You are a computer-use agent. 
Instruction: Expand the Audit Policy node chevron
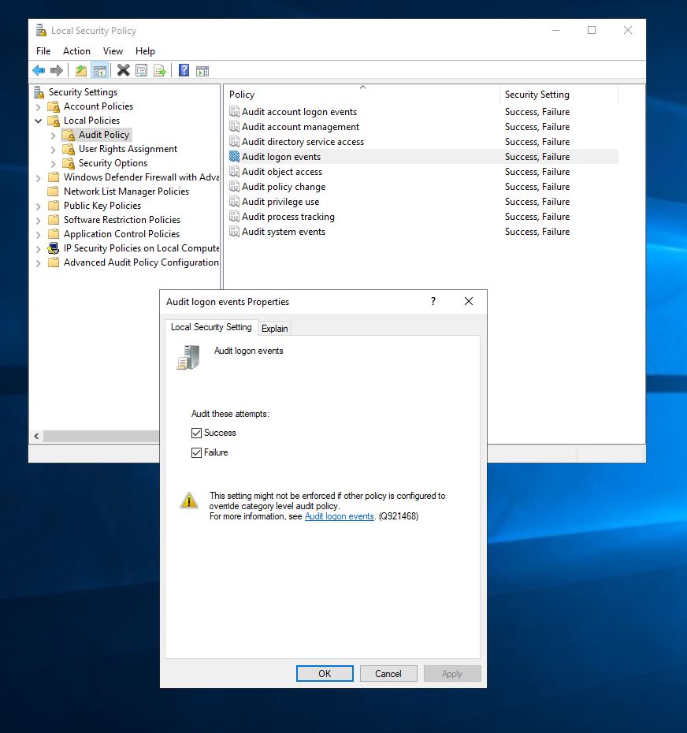point(54,136)
